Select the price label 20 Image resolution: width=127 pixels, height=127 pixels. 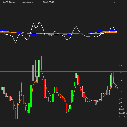(120, 103)
